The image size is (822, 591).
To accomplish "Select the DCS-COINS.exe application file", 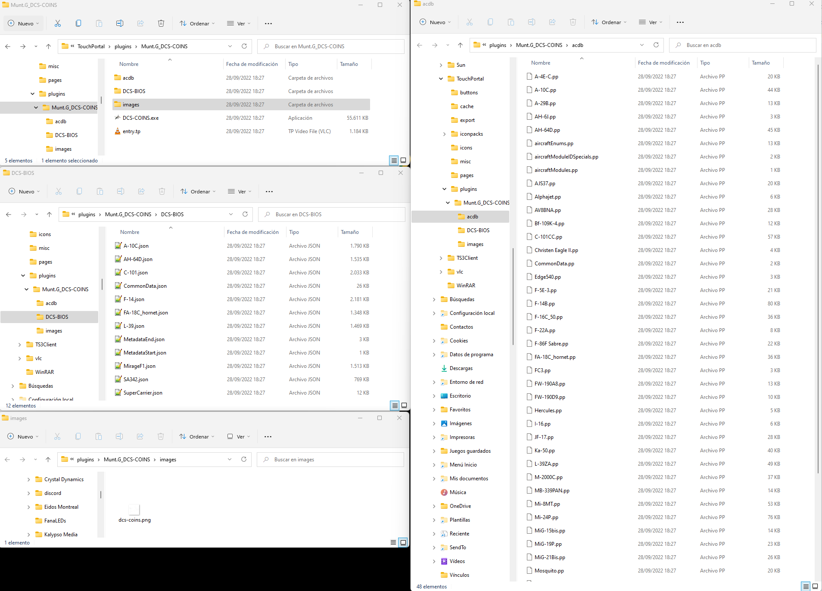I will click(241, 118).
